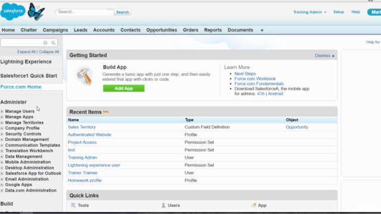Screen dimensions: 381x214
Task: Switch to the Orders tab
Action: coord(190,30)
